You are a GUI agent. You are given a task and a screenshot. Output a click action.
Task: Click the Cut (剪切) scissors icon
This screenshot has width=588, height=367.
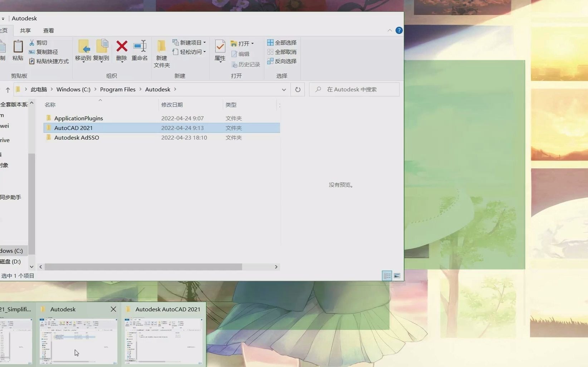pyautogui.click(x=32, y=42)
